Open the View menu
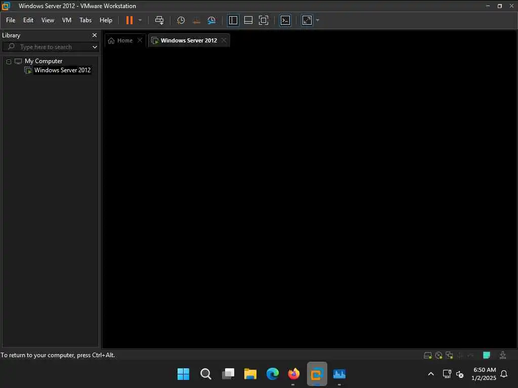This screenshot has height=388, width=518. (x=48, y=20)
